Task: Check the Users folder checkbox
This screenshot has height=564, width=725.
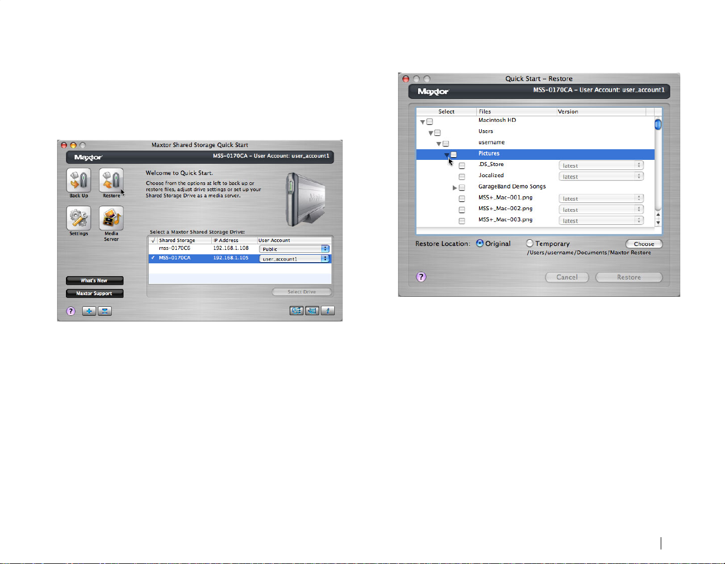Action: click(438, 132)
